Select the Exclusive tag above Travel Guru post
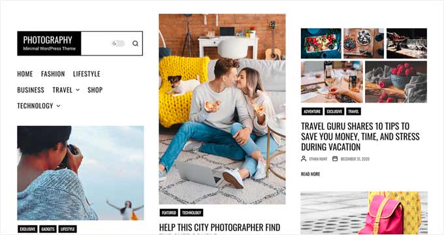 click(334, 112)
